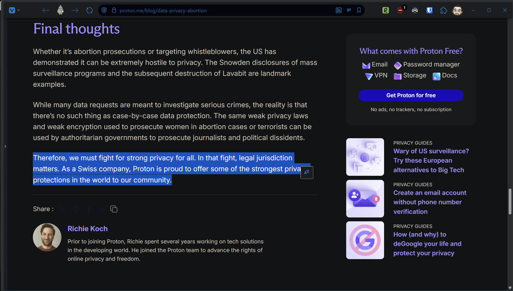
Task: Go back to the previous page
Action: [46, 10]
